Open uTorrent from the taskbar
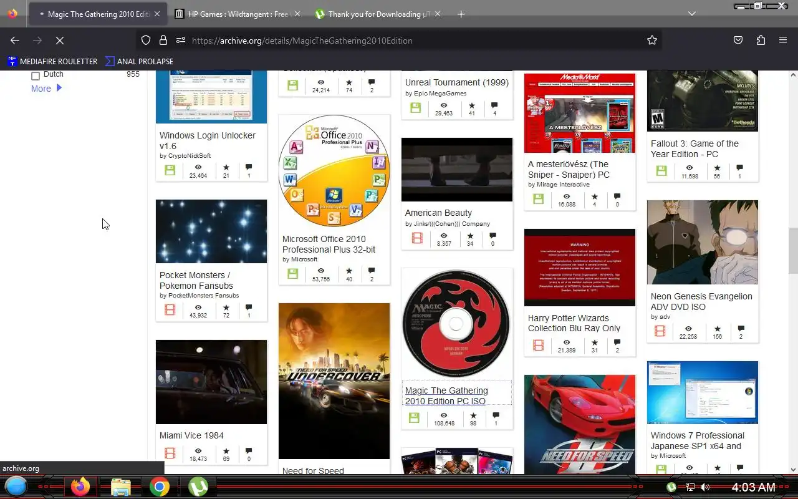 pos(198,487)
